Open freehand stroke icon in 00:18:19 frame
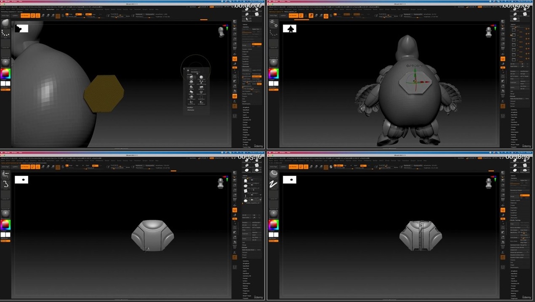535x302 pixels. tap(273, 184)
